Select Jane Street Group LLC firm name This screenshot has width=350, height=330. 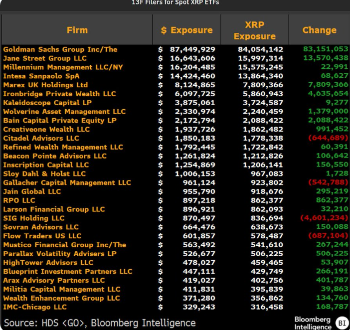click(45, 58)
